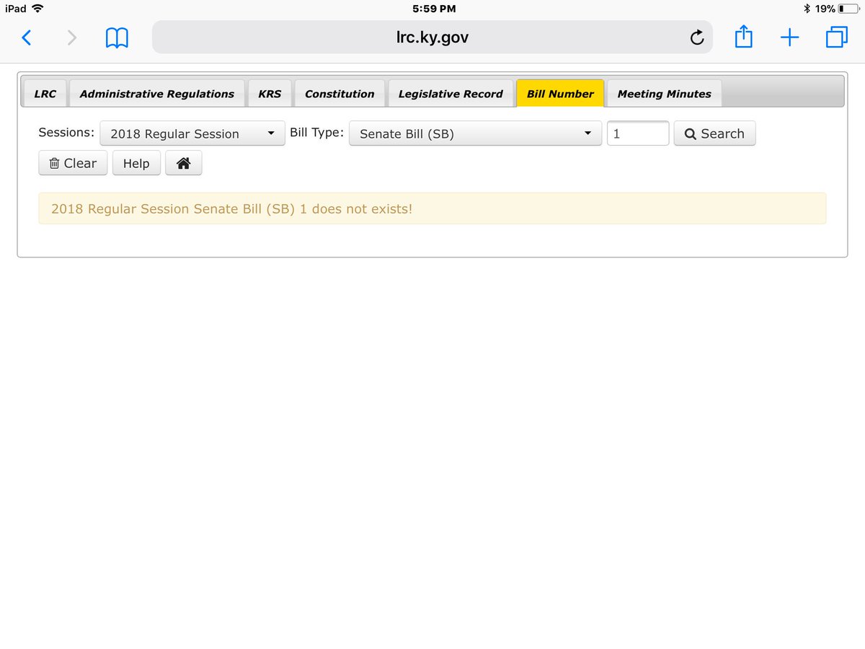The height and width of the screenshot is (649, 865).
Task: Tap the 'does not exists!' alert message
Action: 432,208
